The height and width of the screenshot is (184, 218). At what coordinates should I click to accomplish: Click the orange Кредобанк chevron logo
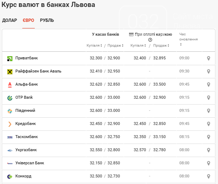tap(10, 124)
